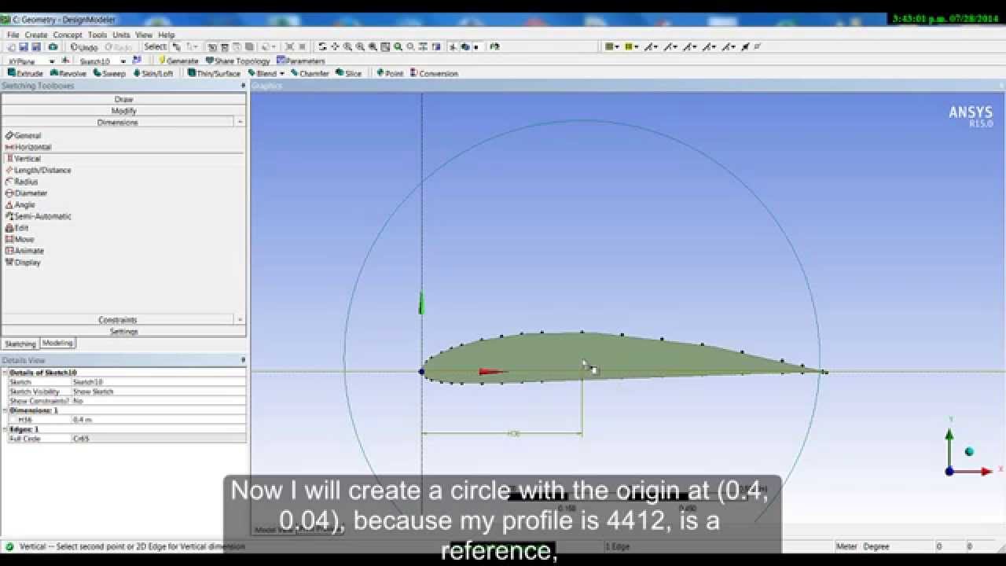Open the face color dropdown in the toolbar
This screenshot has width=1006, height=566.
click(612, 47)
